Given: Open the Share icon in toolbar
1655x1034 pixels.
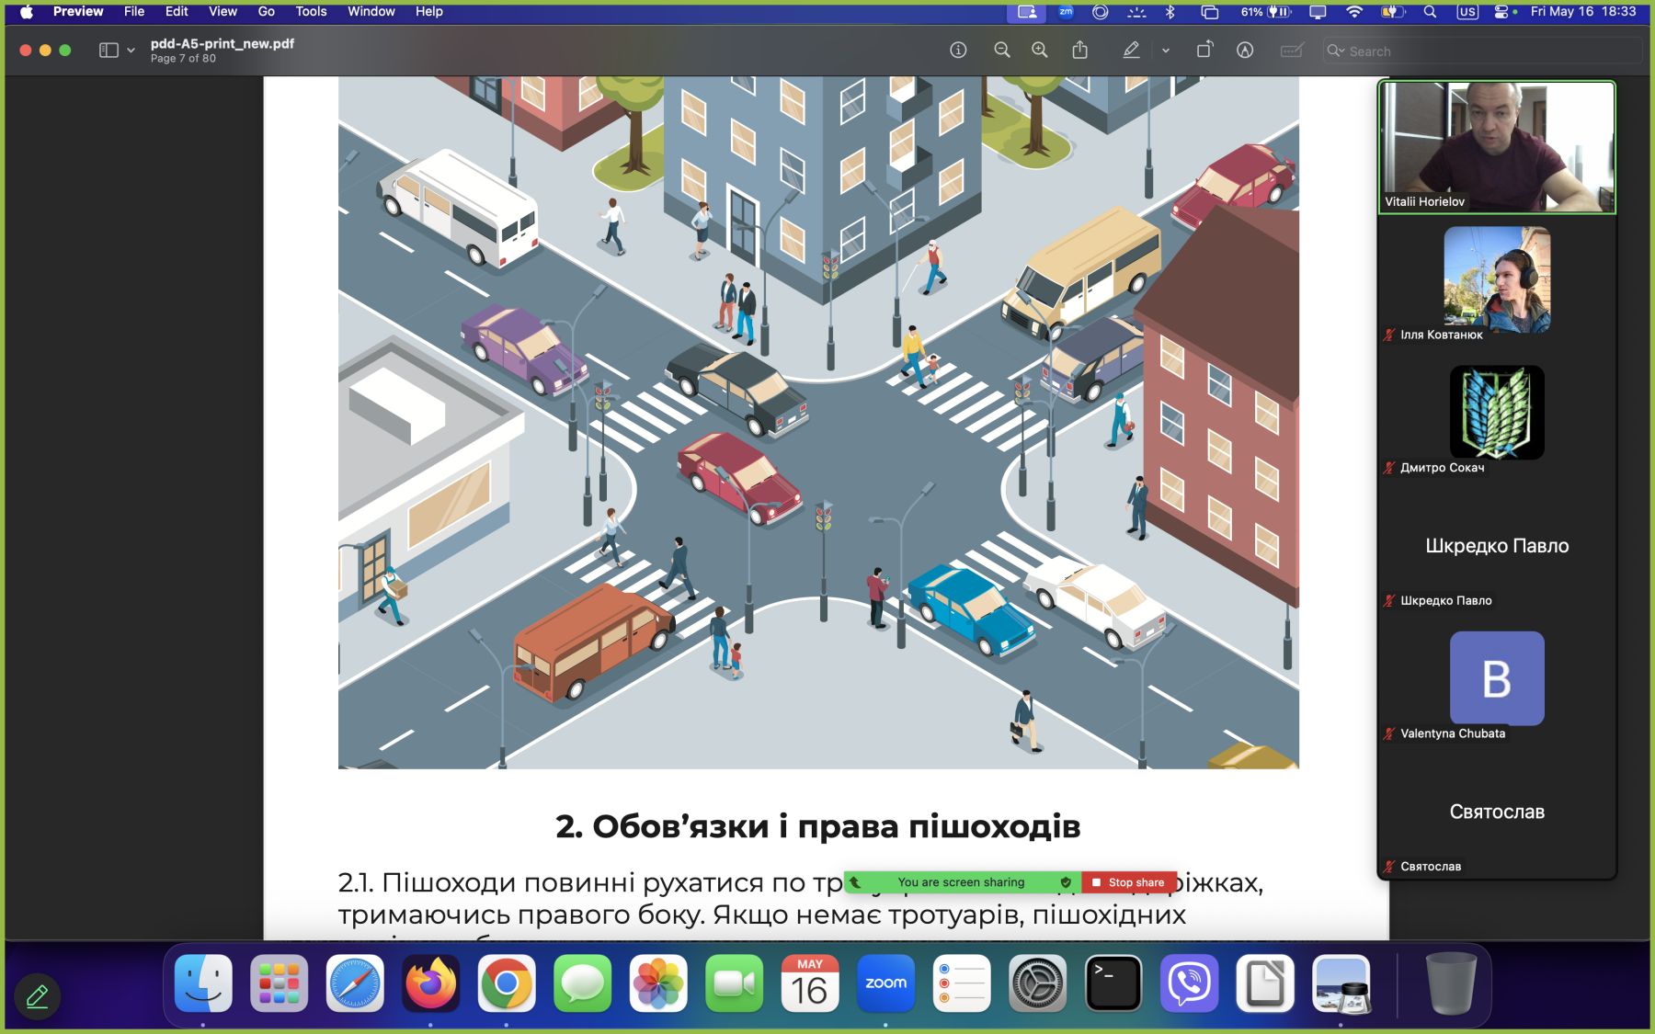Looking at the screenshot, I should (1080, 51).
